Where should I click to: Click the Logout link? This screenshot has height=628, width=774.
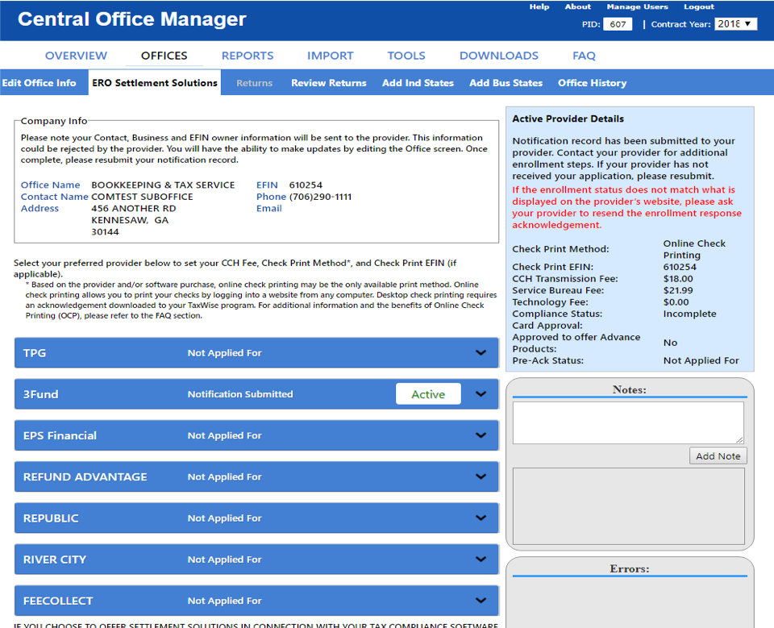(x=698, y=7)
